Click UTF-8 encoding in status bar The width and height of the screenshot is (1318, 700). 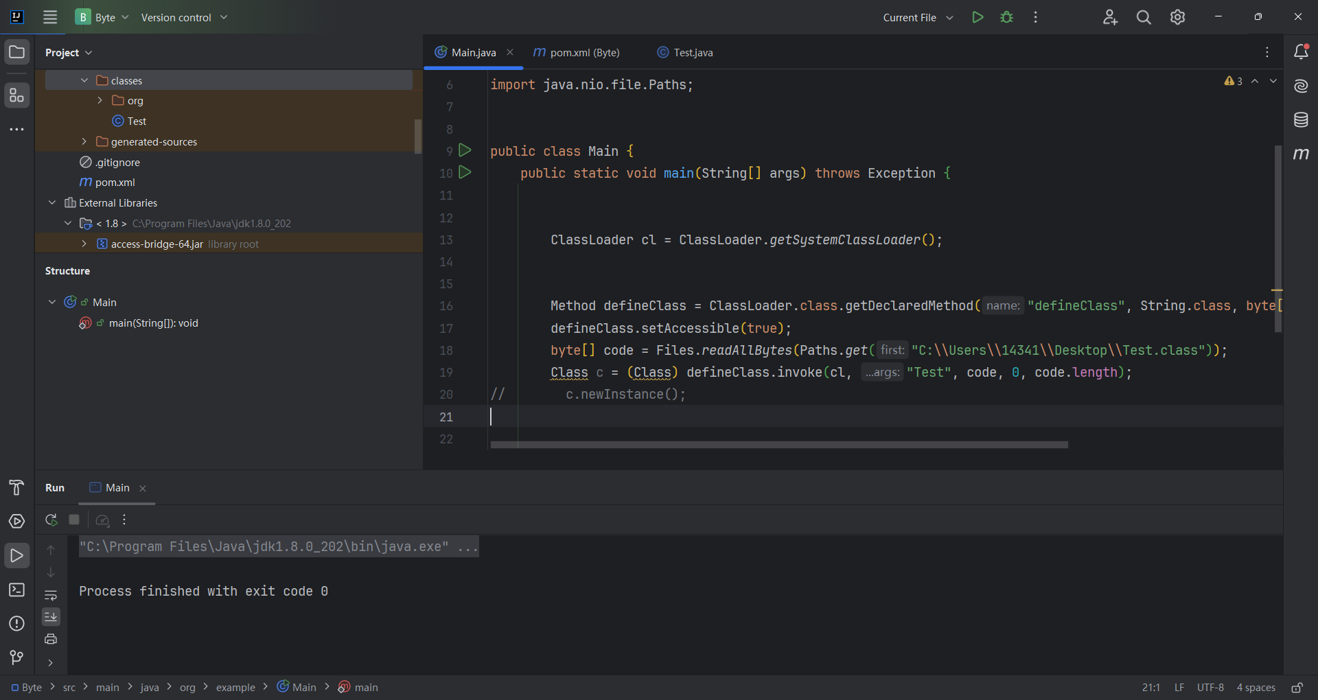(1210, 688)
